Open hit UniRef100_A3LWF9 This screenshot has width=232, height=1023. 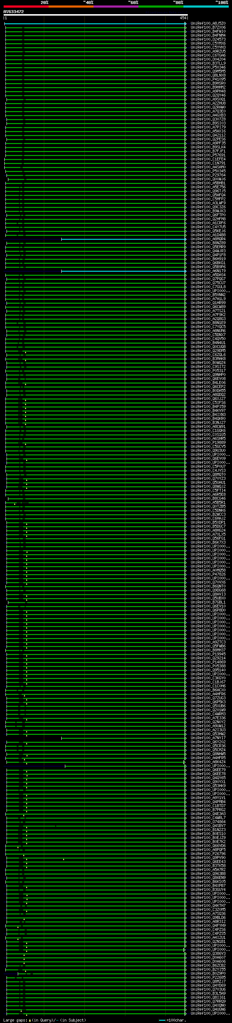tap(208, 203)
